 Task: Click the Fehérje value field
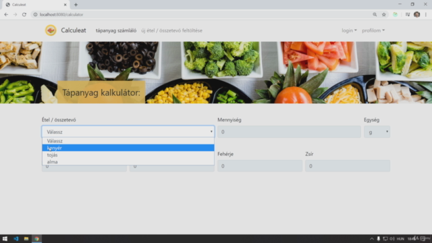click(260, 166)
